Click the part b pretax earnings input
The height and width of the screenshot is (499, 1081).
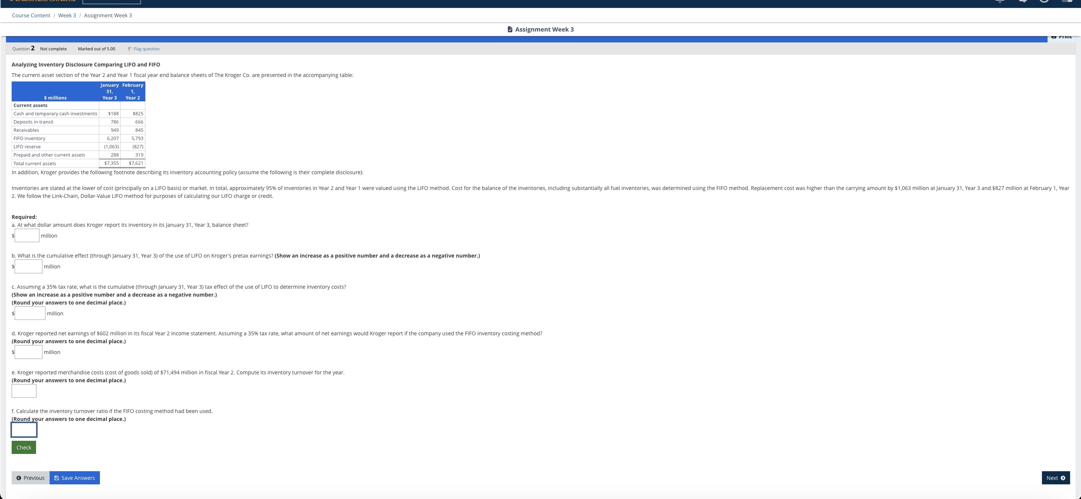point(29,267)
